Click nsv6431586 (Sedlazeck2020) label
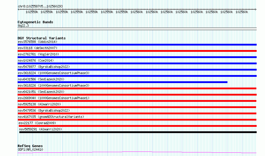 tap(41, 79)
